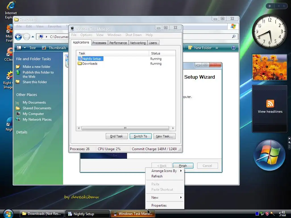This screenshot has width=291, height=218.
Task: Open Task Manager Help menu
Action: pyautogui.click(x=149, y=35)
